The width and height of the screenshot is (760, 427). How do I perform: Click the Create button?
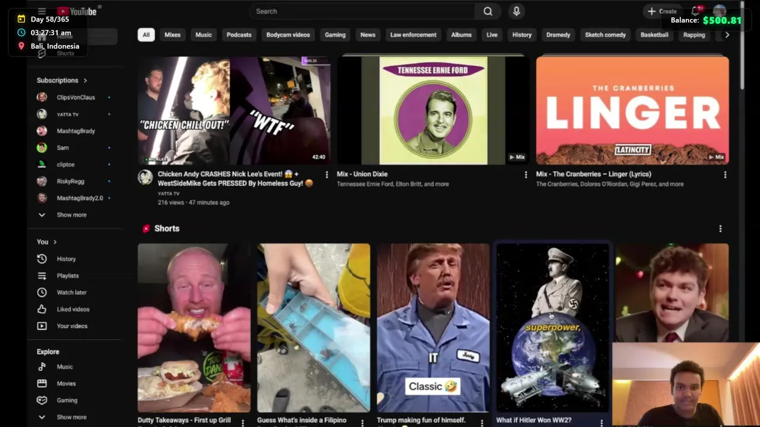point(661,11)
